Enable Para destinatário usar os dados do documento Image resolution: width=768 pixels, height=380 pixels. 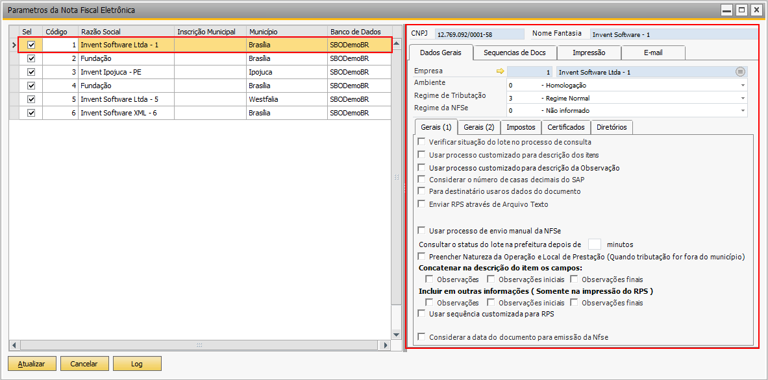pyautogui.click(x=421, y=191)
